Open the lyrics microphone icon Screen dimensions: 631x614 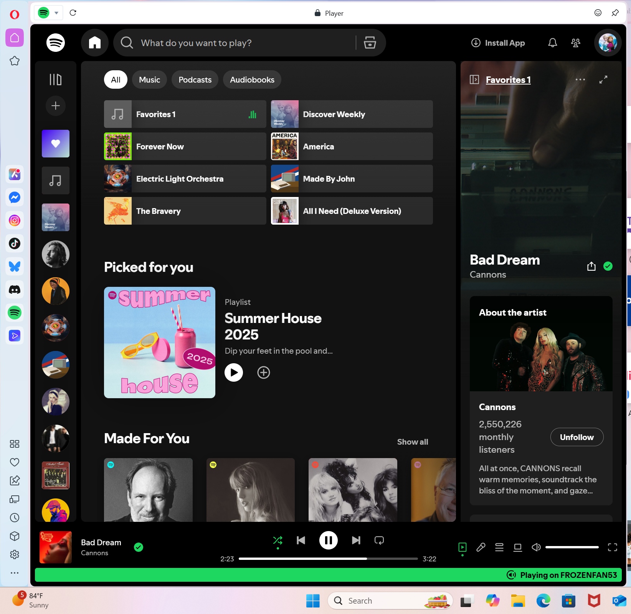pos(481,547)
